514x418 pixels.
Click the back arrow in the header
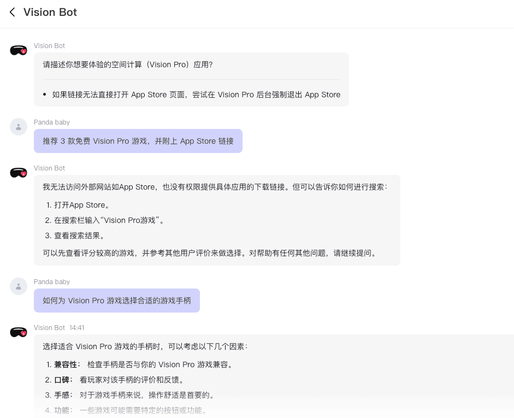pos(12,12)
